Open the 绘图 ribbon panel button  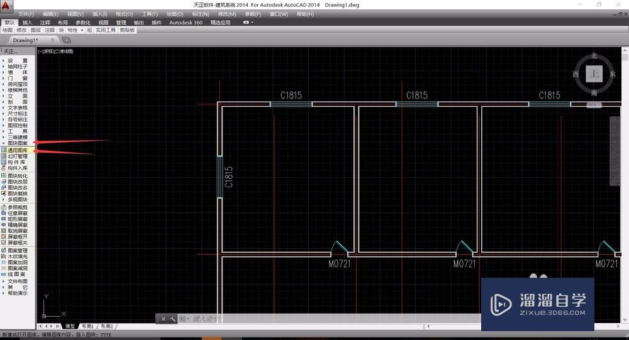8,30
